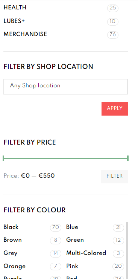The width and height of the screenshot is (138, 279).
Task: Open the Any Shop location dropdown
Action: [65, 87]
